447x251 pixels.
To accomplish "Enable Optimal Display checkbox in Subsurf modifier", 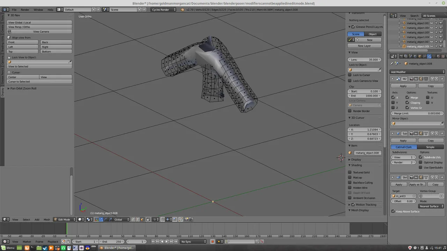I will [x=420, y=162].
